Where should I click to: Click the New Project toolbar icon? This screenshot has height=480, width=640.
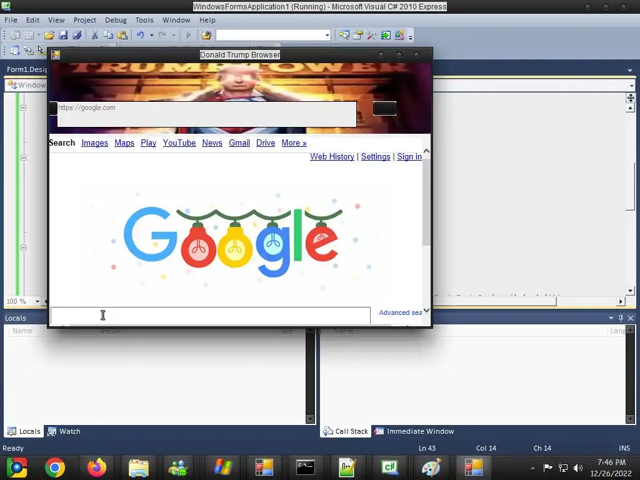coord(15,35)
